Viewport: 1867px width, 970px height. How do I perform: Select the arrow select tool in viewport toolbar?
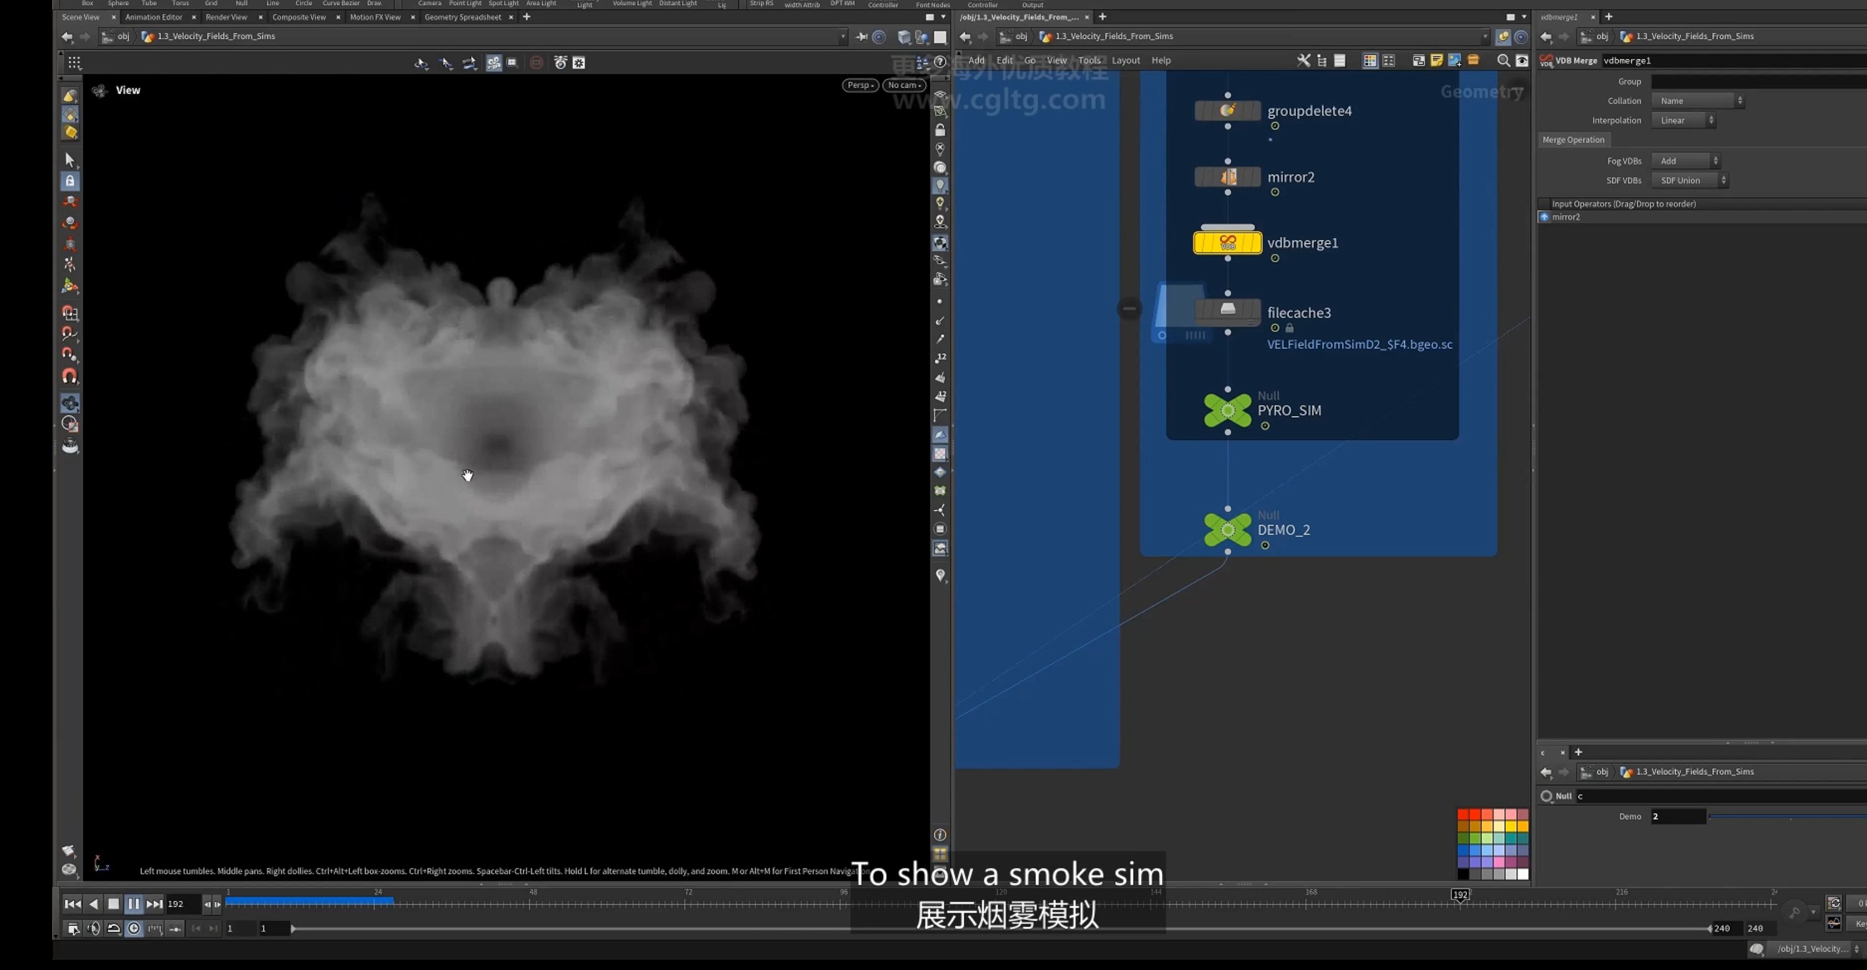coord(70,159)
